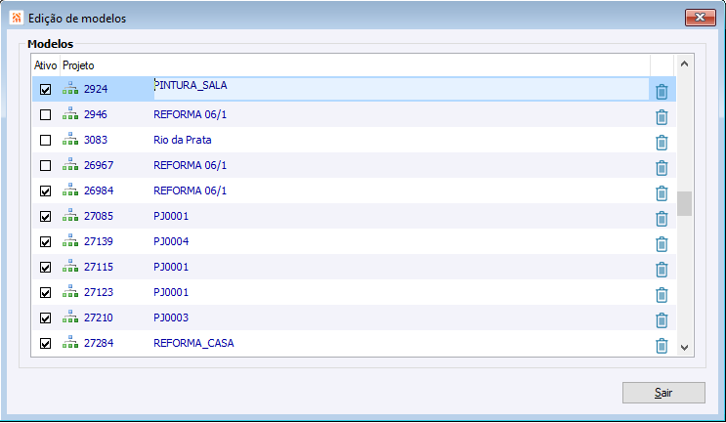
Task: Click trash icon for project 27115
Action: point(662,270)
